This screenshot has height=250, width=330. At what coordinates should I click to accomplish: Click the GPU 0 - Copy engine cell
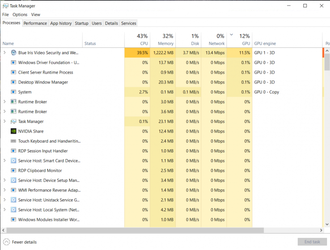[x=287, y=92]
